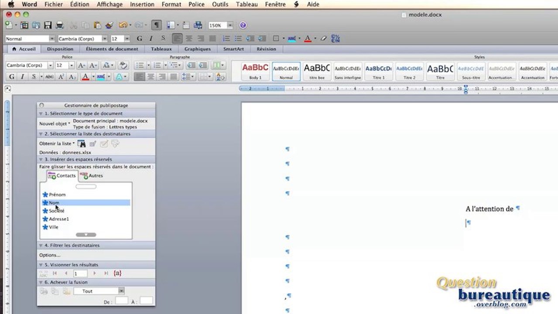The width and height of the screenshot is (558, 314).
Task: Click the ribbon decrease indent icon
Action: coord(191,65)
